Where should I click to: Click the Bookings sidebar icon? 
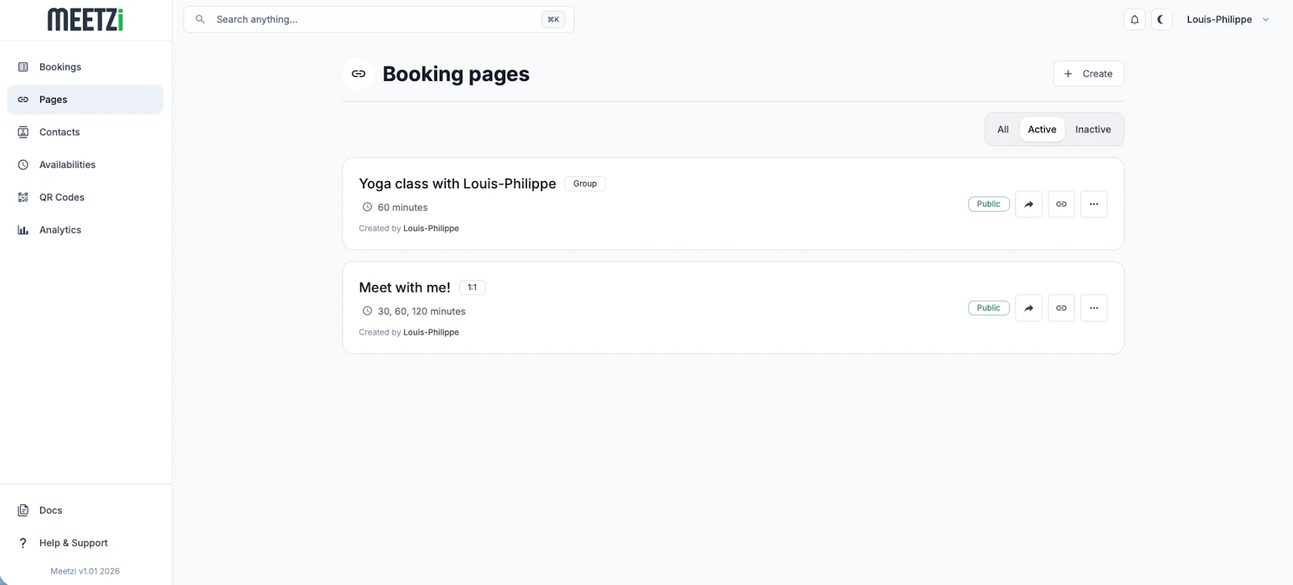pos(23,67)
